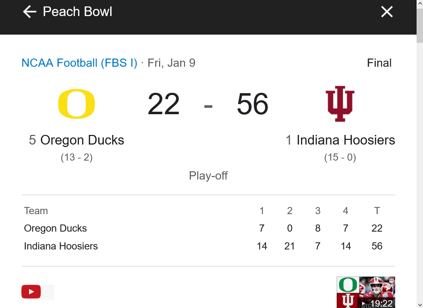Viewport: 423px width, 308px height.
Task: Close the Peach Bowl panel
Action: 387,12
